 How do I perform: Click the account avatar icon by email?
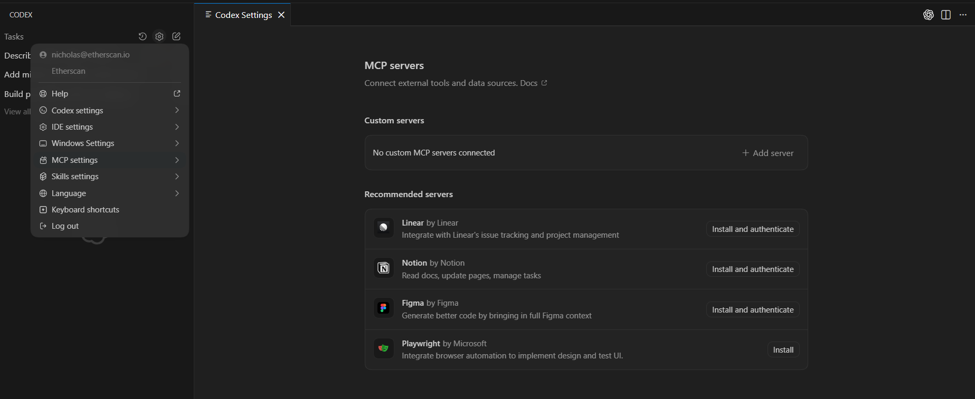pyautogui.click(x=43, y=55)
